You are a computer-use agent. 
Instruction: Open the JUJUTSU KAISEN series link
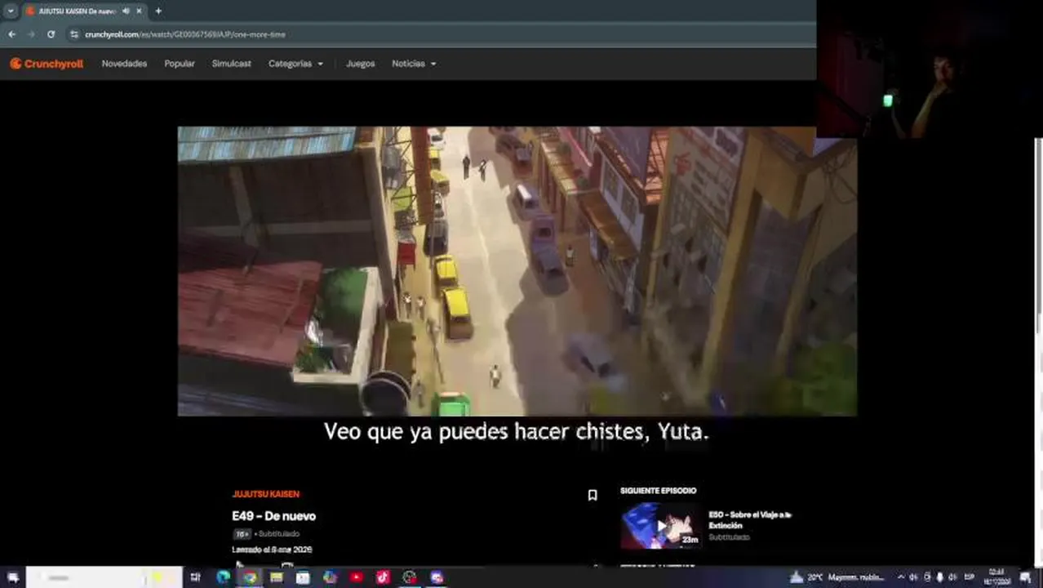pyautogui.click(x=265, y=494)
